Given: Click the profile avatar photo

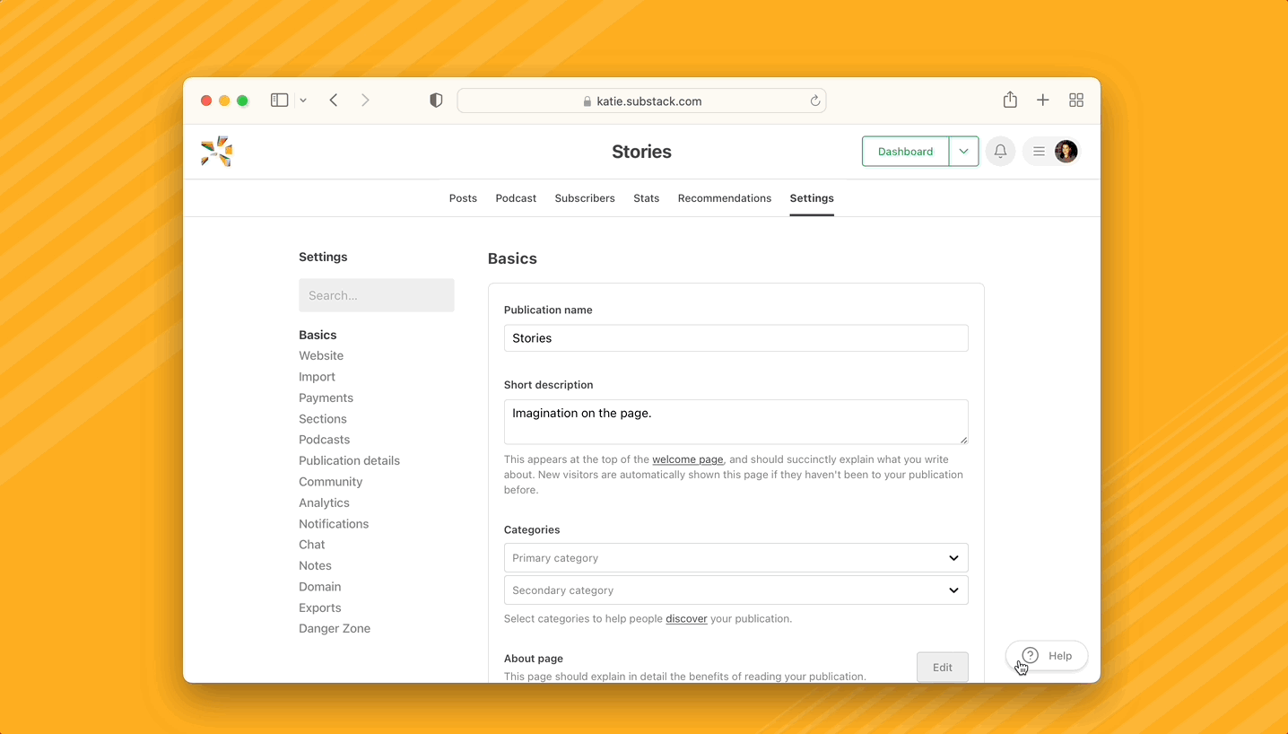Looking at the screenshot, I should [1066, 151].
